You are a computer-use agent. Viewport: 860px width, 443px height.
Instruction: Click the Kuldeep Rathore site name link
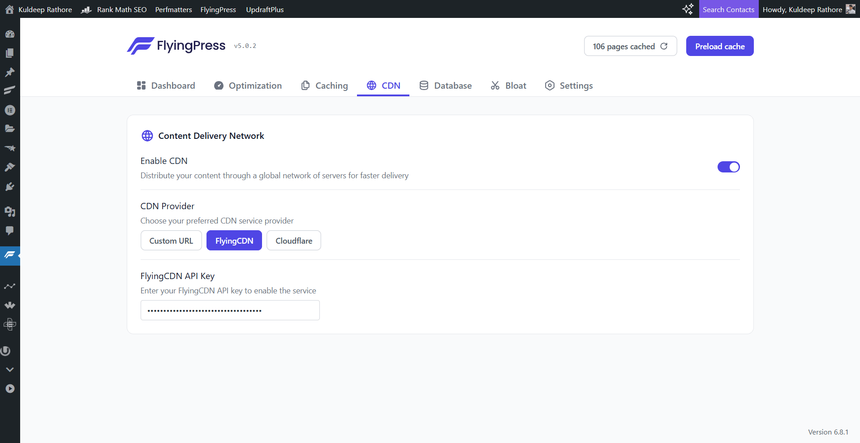[x=45, y=9]
